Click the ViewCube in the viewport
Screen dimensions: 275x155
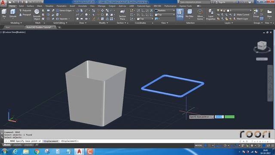click(x=262, y=46)
